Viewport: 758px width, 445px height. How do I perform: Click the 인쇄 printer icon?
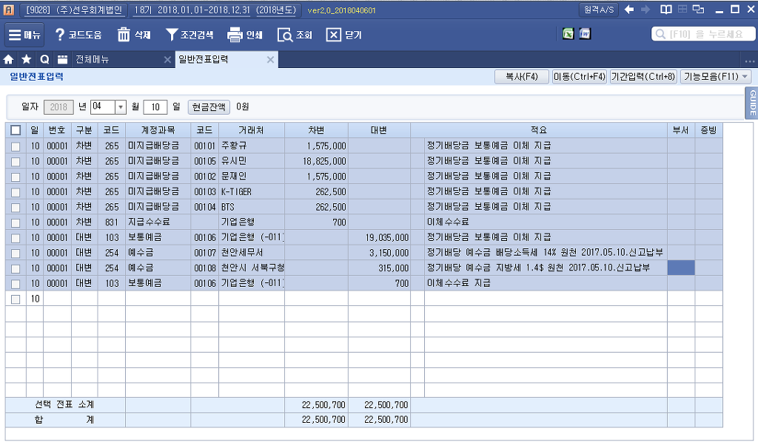click(x=235, y=35)
